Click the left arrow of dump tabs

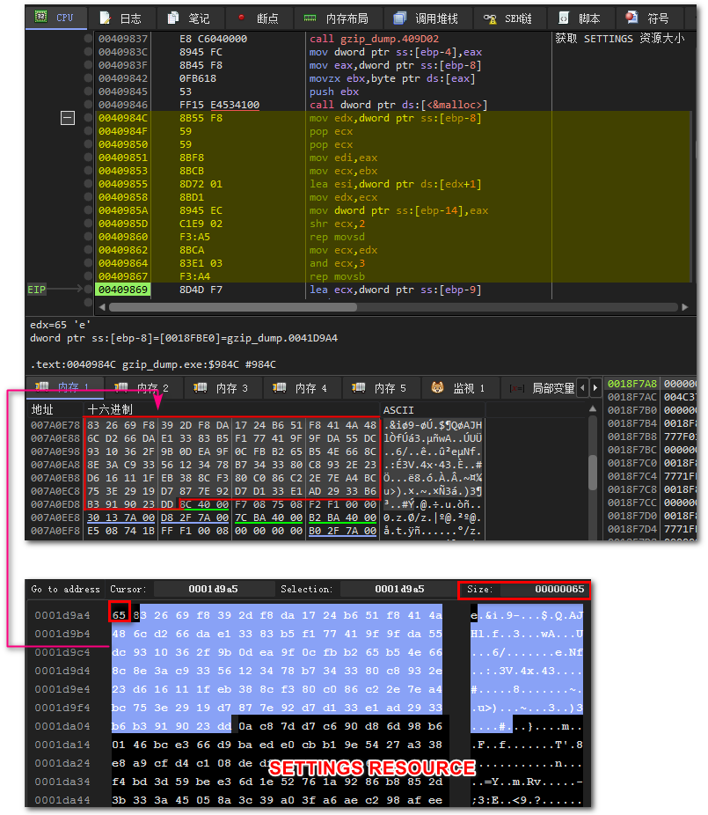click(583, 388)
